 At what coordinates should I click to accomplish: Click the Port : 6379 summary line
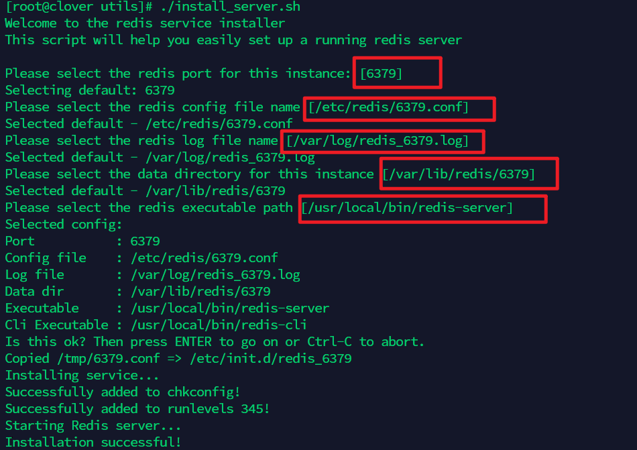pos(82,241)
